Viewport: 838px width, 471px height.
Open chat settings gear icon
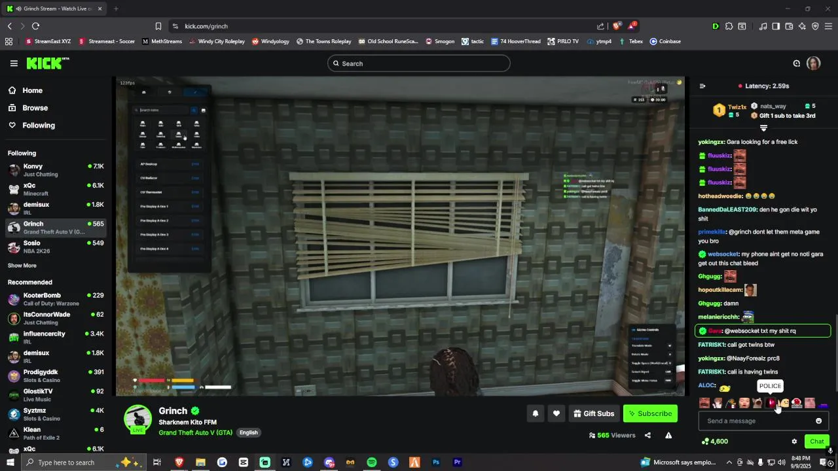pos(794,442)
